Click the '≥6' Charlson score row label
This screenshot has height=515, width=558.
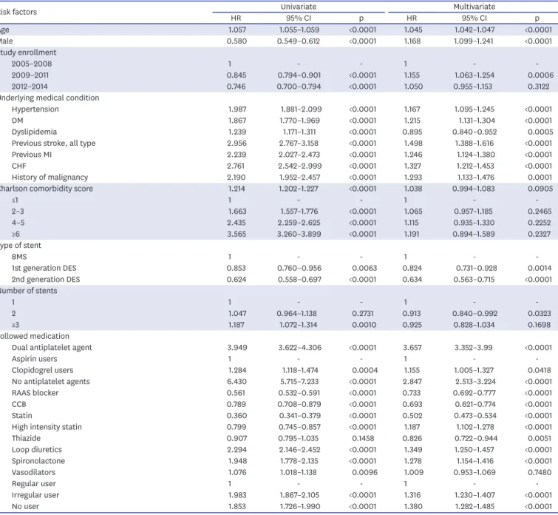16,234
